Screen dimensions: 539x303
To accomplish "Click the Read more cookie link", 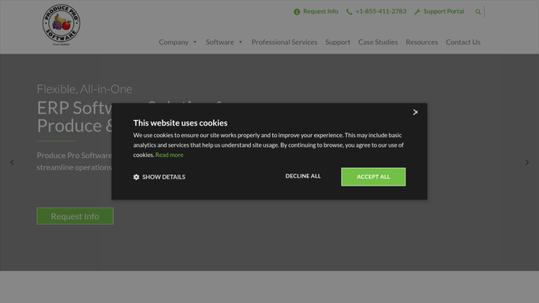I will [169, 155].
